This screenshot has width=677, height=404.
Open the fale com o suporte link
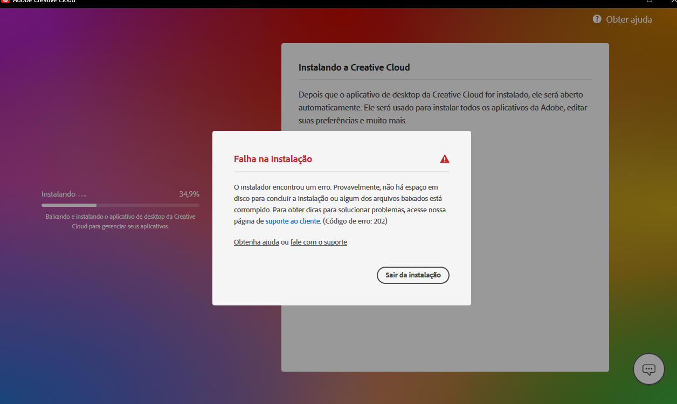click(x=319, y=242)
